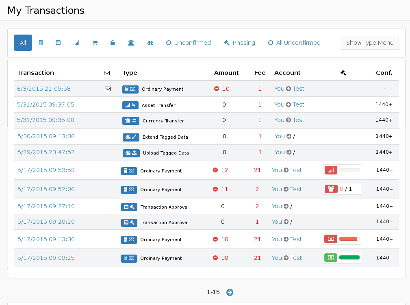Filter by marketplace shopping cart icon
The height and width of the screenshot is (305, 410).
[x=95, y=43]
